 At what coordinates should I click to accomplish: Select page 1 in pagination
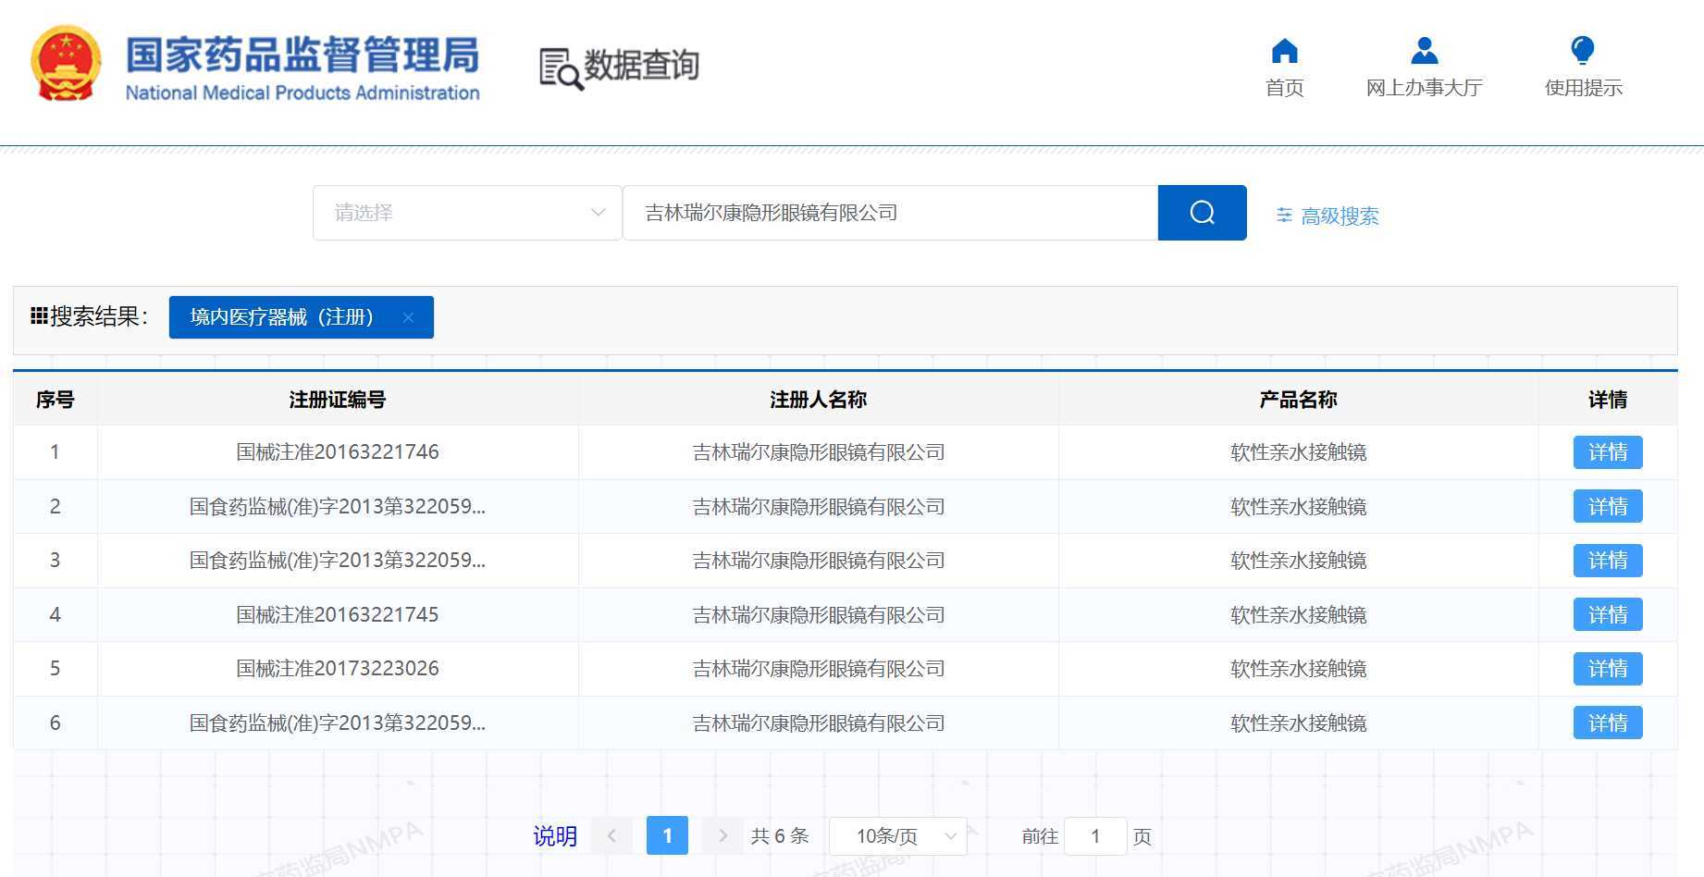tap(667, 835)
